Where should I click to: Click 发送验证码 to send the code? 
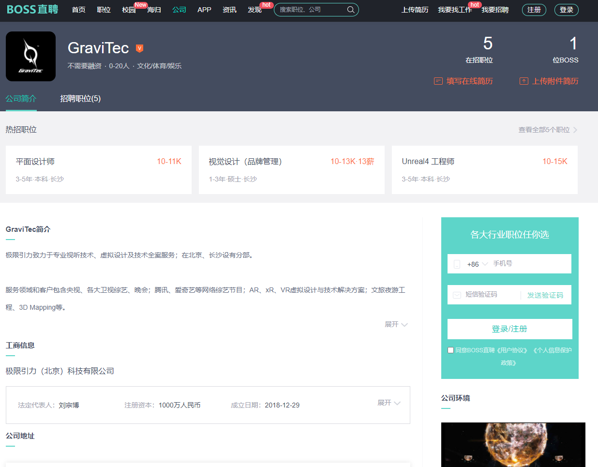[x=545, y=295]
